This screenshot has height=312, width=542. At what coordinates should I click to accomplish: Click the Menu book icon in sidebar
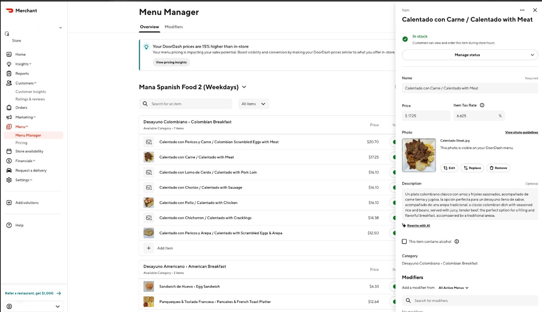[x=9, y=127]
